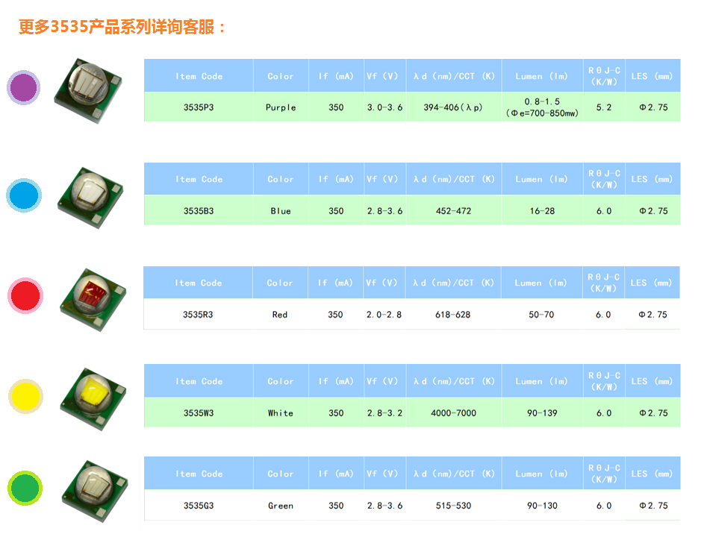Click wavelength value 452-472
The image size is (707, 543).
[x=453, y=211]
